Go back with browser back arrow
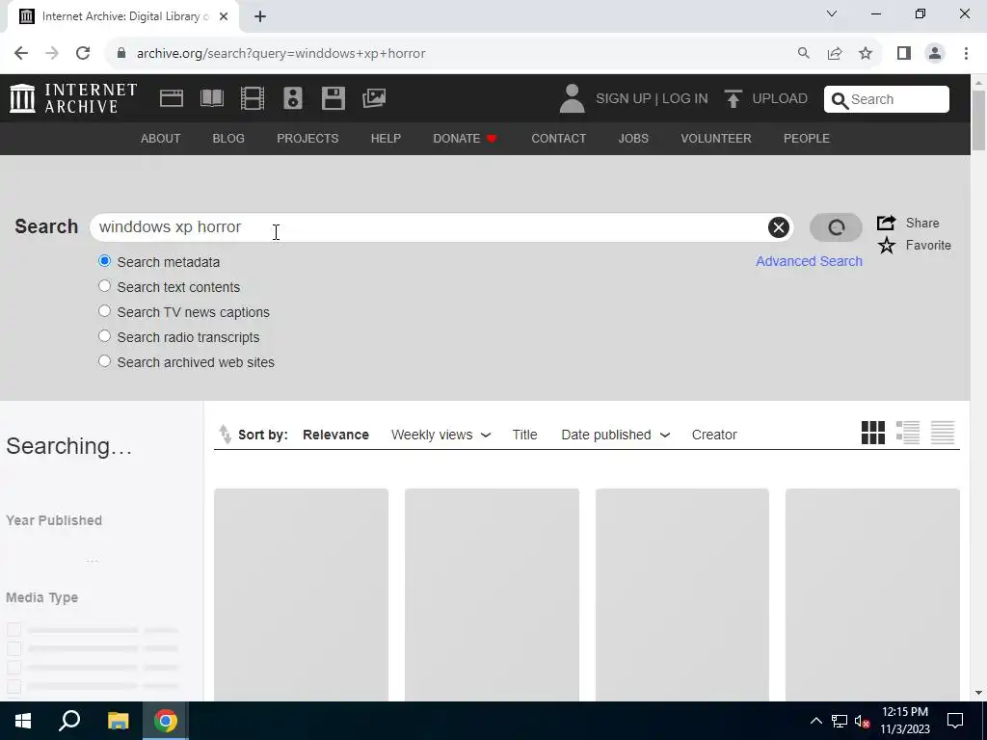Viewport: 987px width, 740px height. click(21, 54)
